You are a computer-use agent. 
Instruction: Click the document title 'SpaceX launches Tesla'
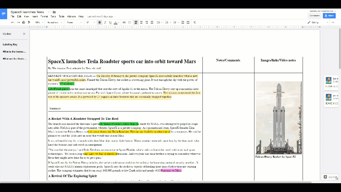point(27,12)
